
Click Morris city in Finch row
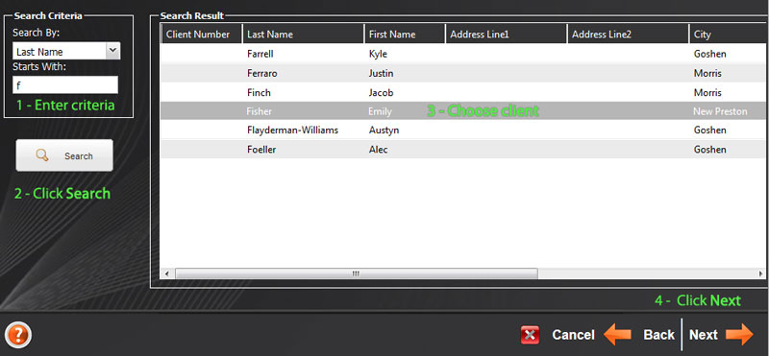[707, 92]
